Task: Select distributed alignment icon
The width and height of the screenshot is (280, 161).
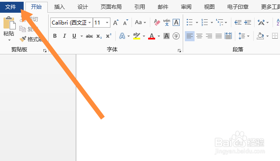Action: click(x=228, y=36)
